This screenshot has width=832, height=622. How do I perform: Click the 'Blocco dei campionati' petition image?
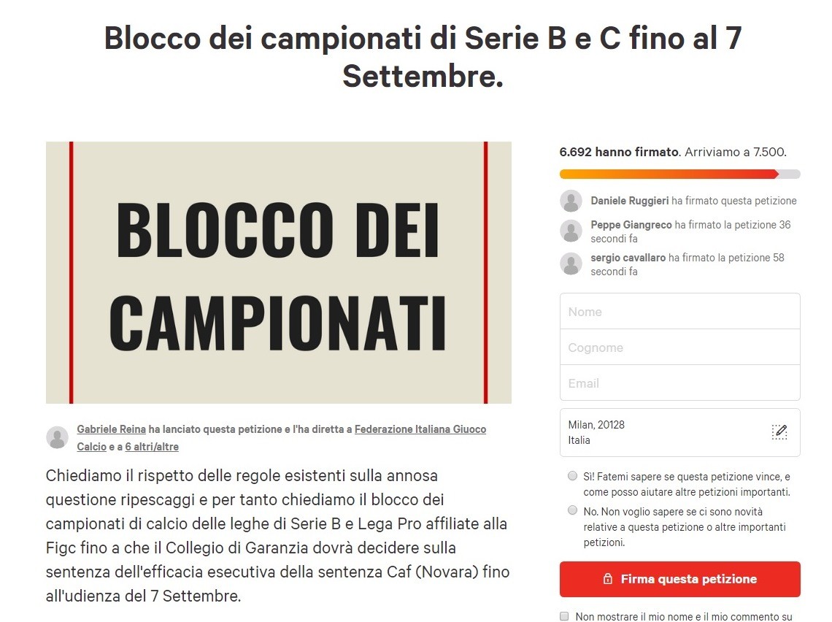tap(279, 272)
